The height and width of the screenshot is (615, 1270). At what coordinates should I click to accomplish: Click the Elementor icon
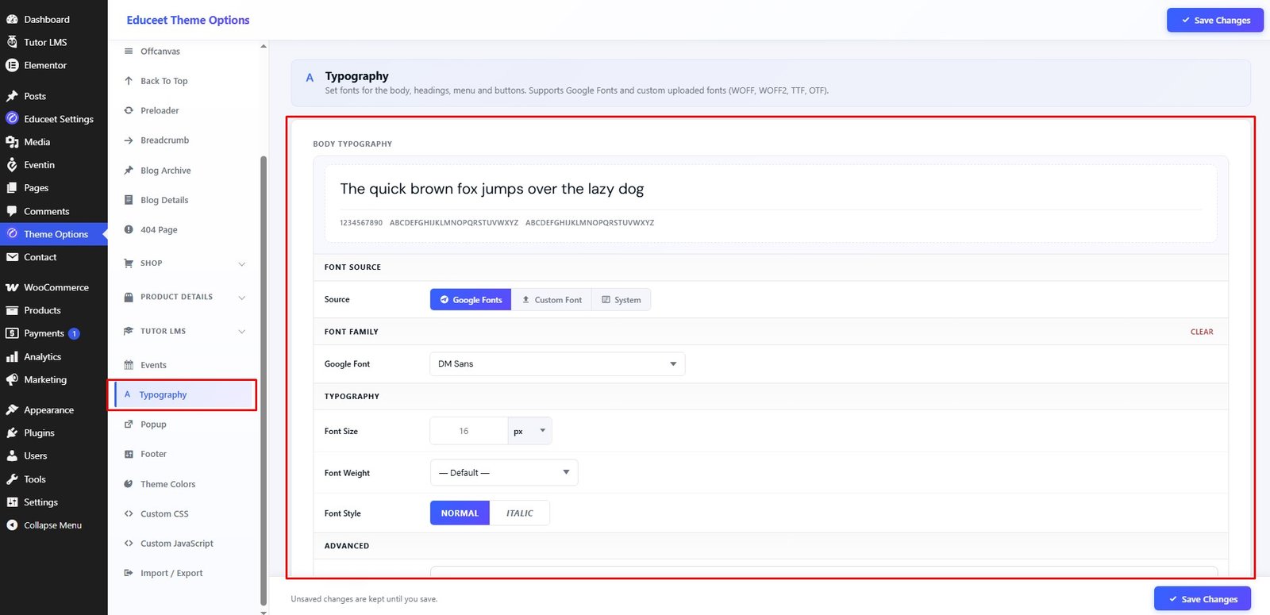click(12, 65)
